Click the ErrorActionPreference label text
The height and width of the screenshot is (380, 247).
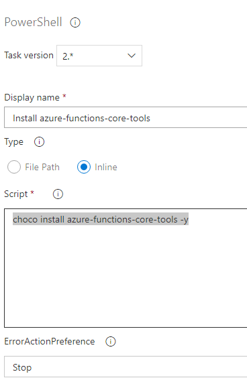click(x=50, y=341)
